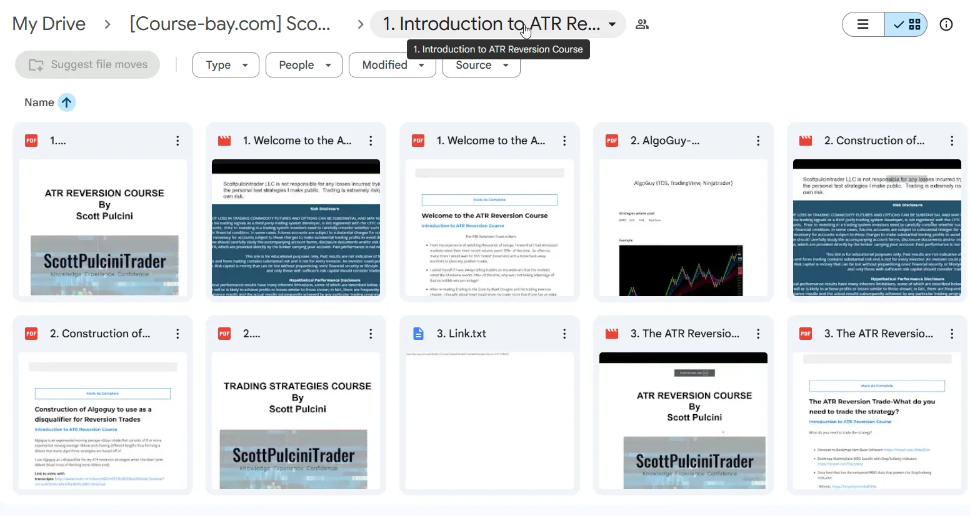Select the grid layout view
This screenshot has width=970, height=516.
click(x=906, y=24)
